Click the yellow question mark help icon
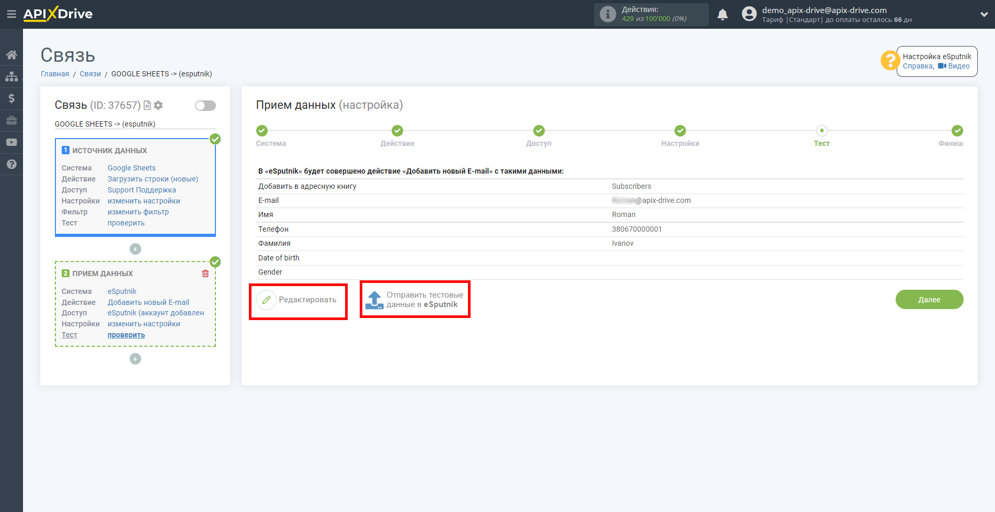Screen dimensions: 995x512 [889, 61]
